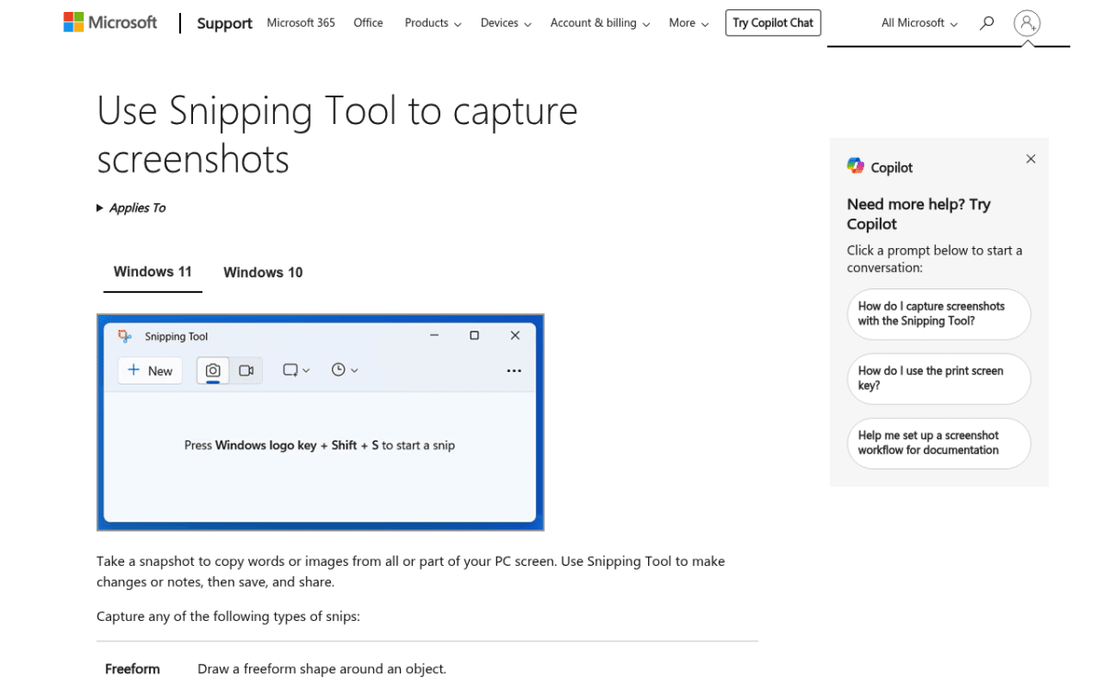The width and height of the screenshot is (1103, 689).
Task: Click 'Capture any of the following types of snips:' text
Action: (x=228, y=616)
